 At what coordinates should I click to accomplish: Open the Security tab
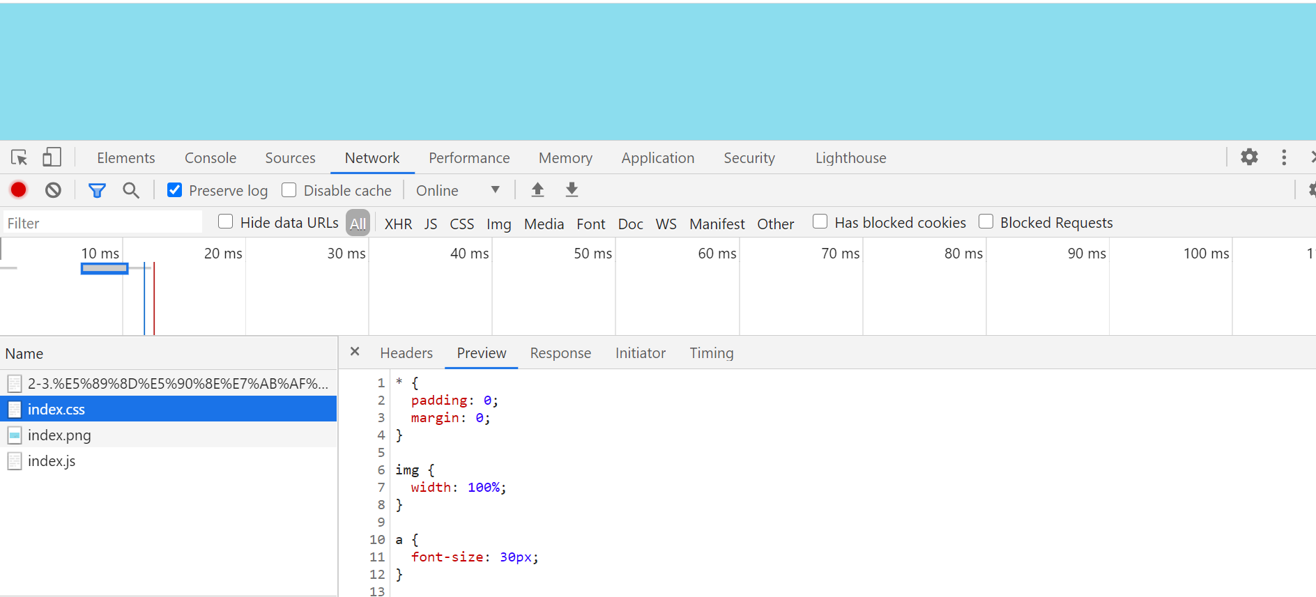(749, 158)
